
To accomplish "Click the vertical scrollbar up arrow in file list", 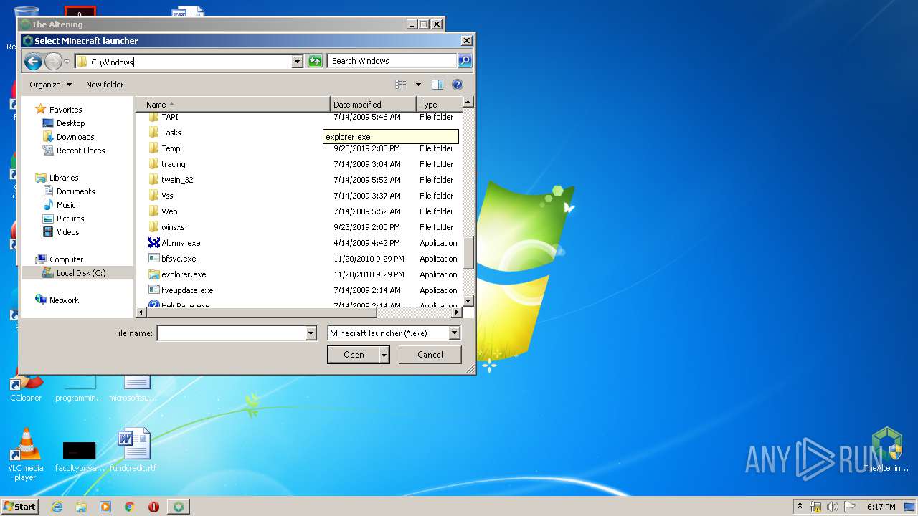I will click(x=468, y=102).
